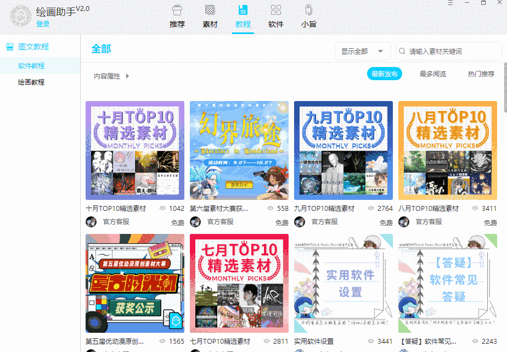Viewport: 507px width, 352px height.
Task: Click the view-count eye icon for 十月TOP10精选素材
Action: point(162,208)
